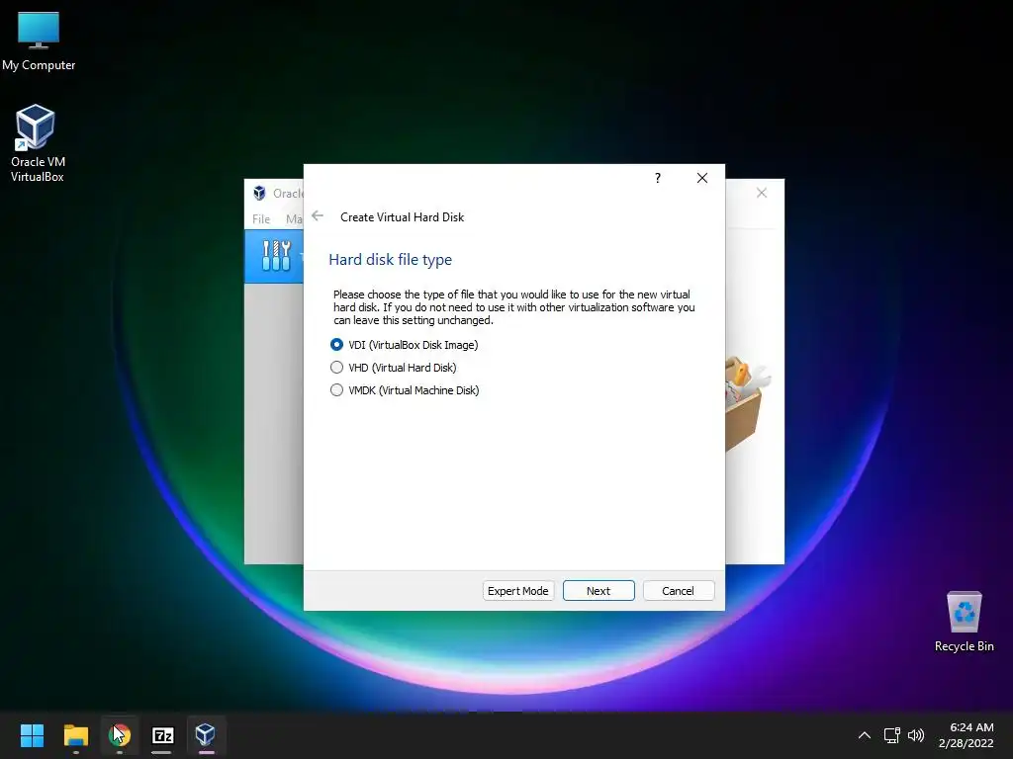This screenshot has width=1013, height=759.
Task: Select Oracle VM VirtualBox desktop shortcut
Action: (37, 143)
